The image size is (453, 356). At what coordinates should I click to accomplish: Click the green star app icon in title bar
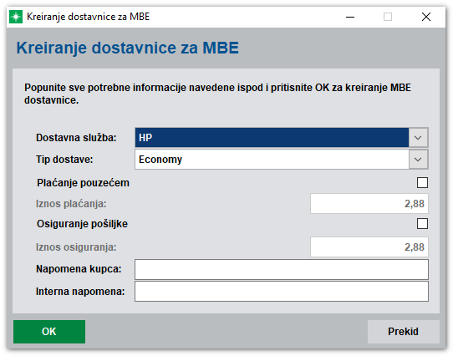pyautogui.click(x=16, y=17)
